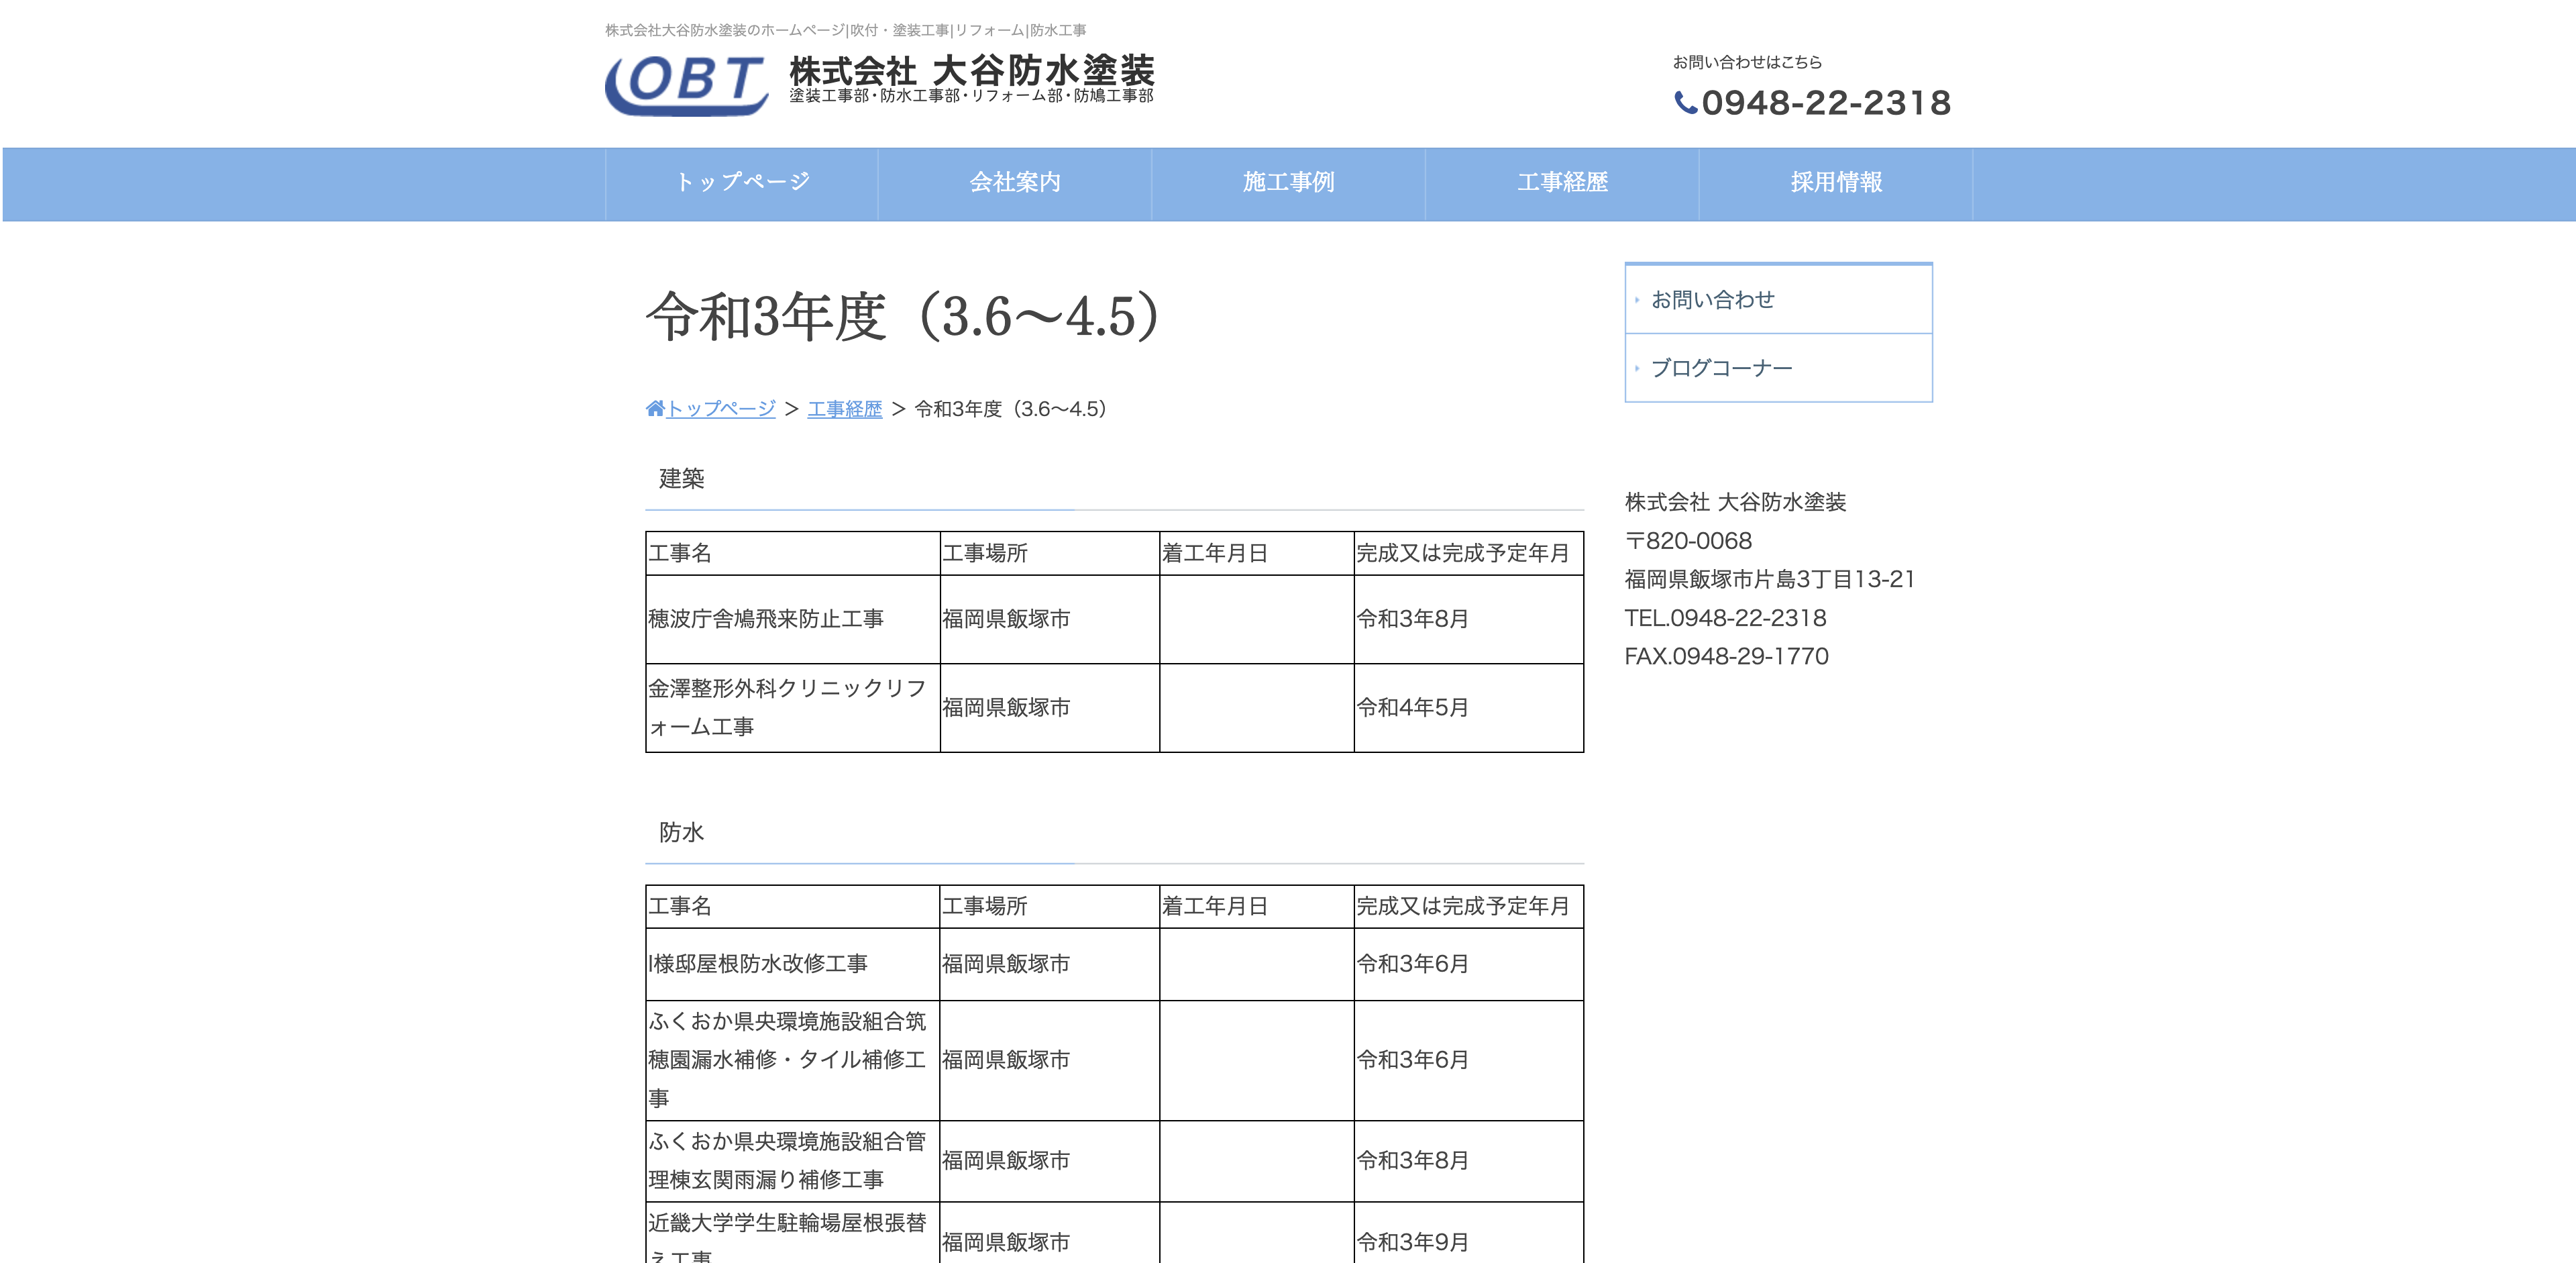This screenshot has height=1263, width=2576.
Task: Follow the 工事経歴 breadcrumb link
Action: click(x=845, y=409)
